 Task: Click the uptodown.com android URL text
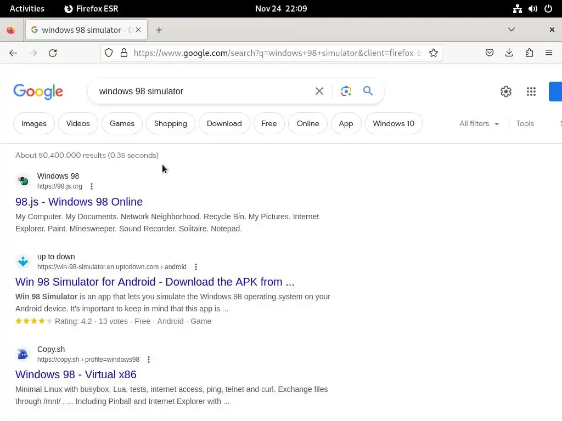tap(112, 267)
